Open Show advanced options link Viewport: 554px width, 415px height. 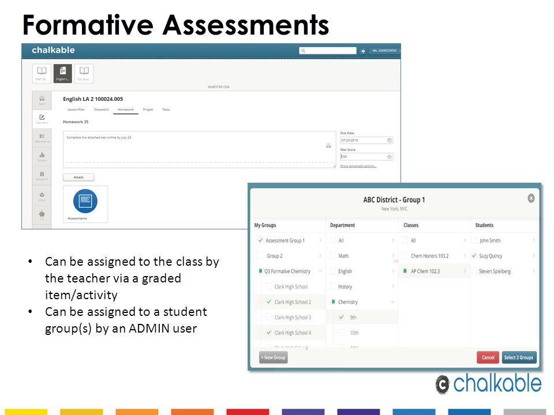click(358, 166)
